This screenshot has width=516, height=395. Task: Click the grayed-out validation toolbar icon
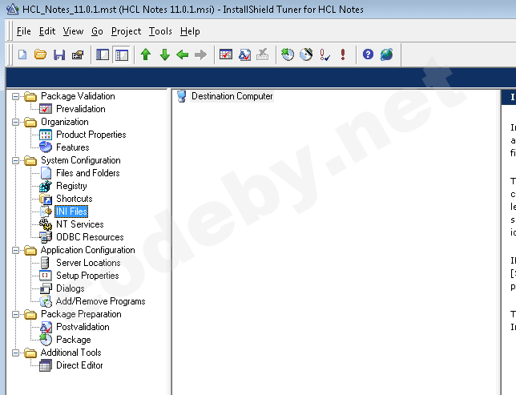click(263, 54)
